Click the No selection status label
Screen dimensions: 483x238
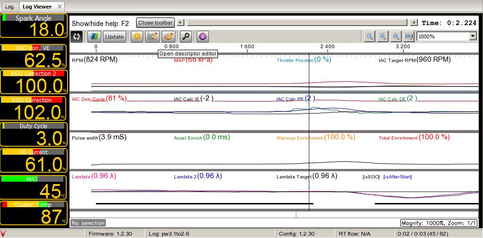(x=88, y=222)
